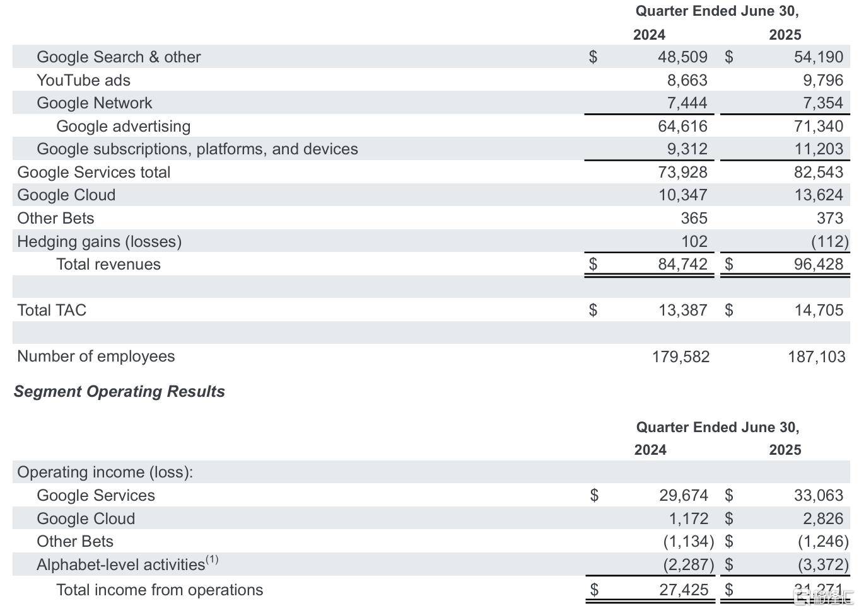This screenshot has height=611, width=859.
Task: Click the Alphabet-level activities footnote label
Action: click(x=127, y=563)
